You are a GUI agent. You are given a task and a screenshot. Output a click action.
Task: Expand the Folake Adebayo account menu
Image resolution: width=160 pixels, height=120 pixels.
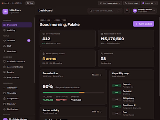(144, 11)
